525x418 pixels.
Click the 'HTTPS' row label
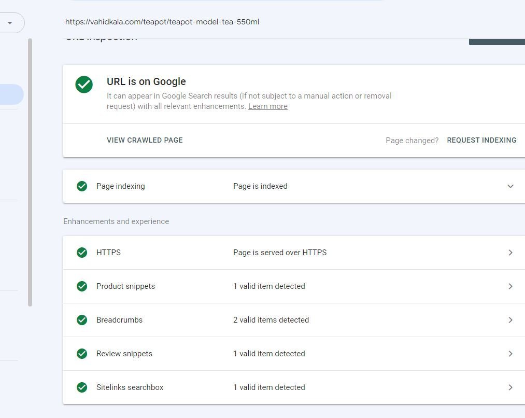(x=108, y=253)
